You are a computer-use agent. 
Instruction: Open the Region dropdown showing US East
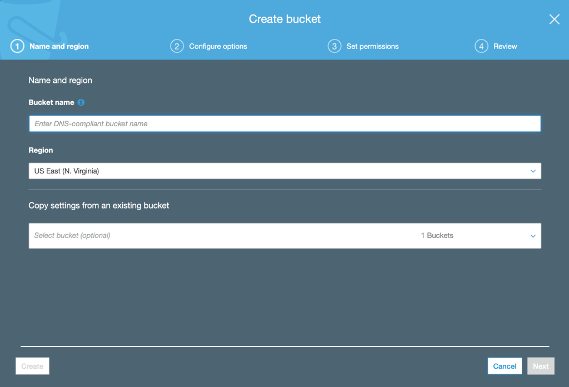pyautogui.click(x=278, y=171)
